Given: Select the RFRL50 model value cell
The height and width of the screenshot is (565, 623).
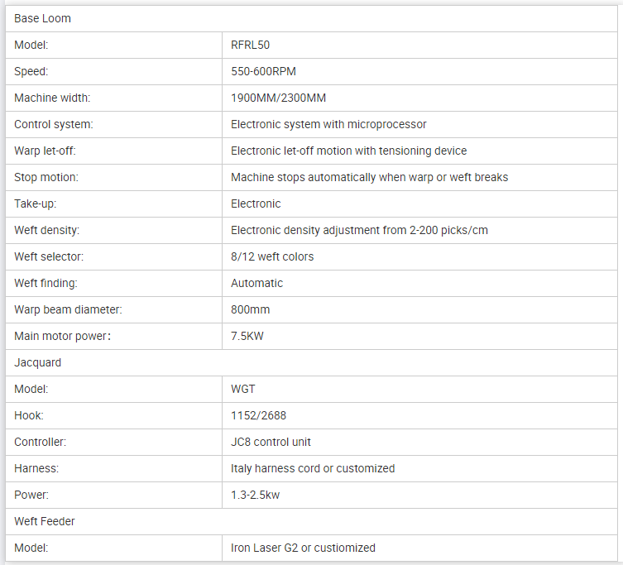Looking at the screenshot, I should [x=419, y=45].
